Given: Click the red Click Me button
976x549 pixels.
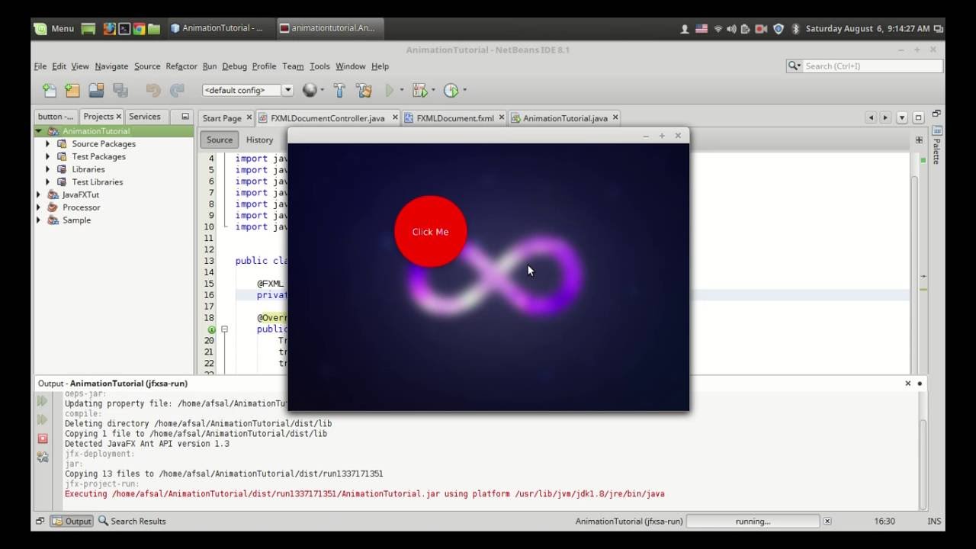Looking at the screenshot, I should point(430,232).
